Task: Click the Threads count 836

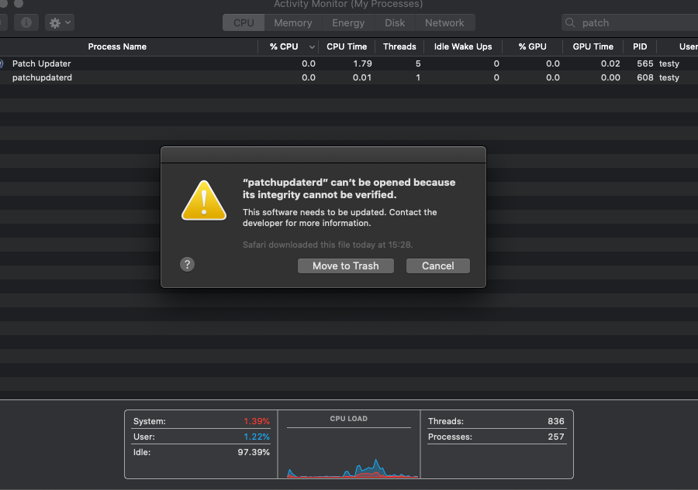Action: (x=556, y=421)
